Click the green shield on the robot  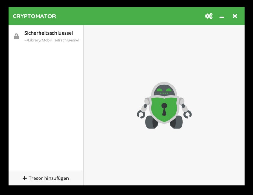point(164,109)
